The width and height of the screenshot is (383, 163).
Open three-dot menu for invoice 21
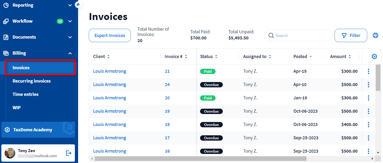(369, 71)
